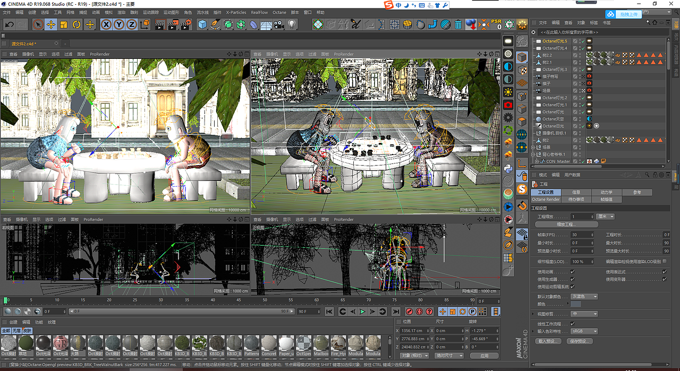Click the Enable Axis L-shaped icon

[x=522, y=164]
